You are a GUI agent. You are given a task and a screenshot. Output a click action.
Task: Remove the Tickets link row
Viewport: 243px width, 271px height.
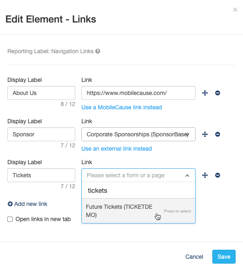pyautogui.click(x=218, y=175)
